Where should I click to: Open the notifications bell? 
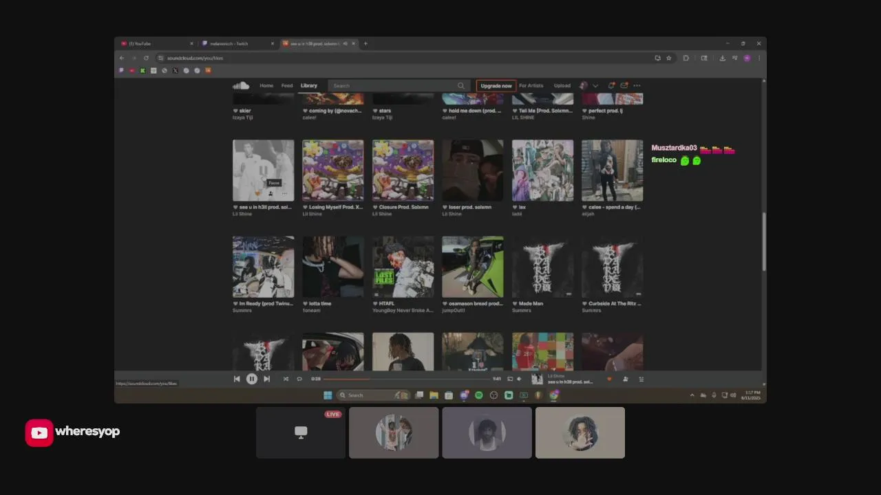pos(611,86)
